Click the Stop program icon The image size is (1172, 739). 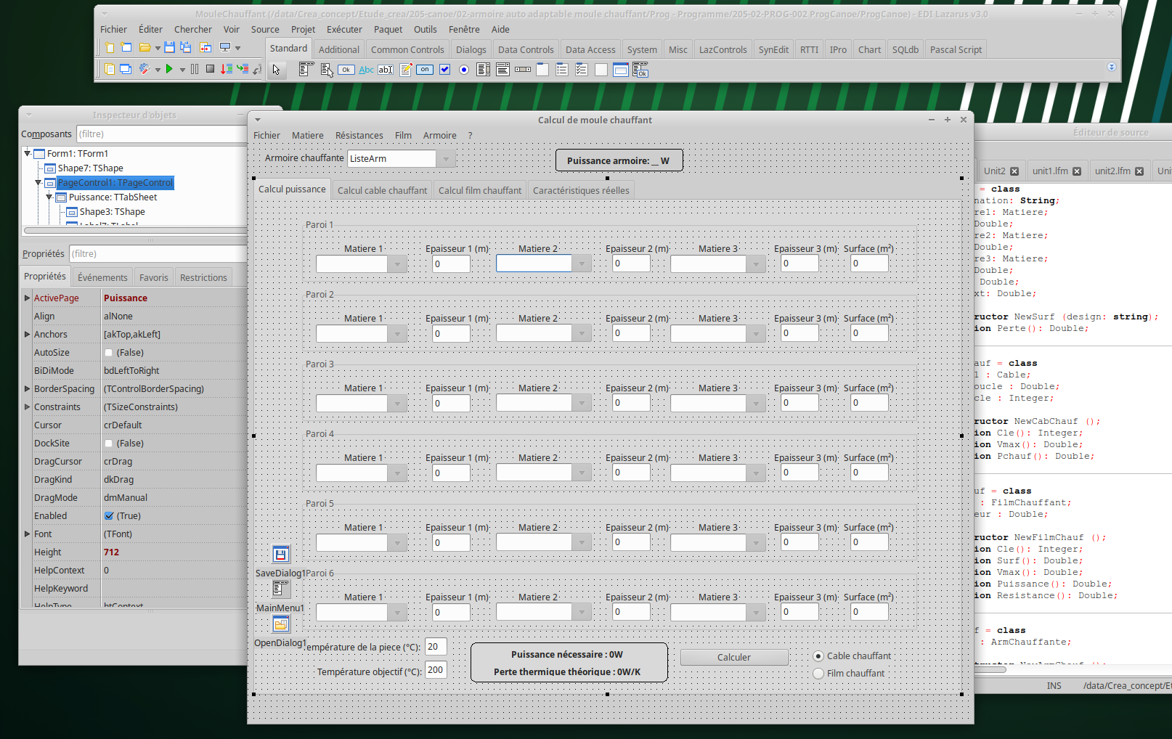coord(210,69)
